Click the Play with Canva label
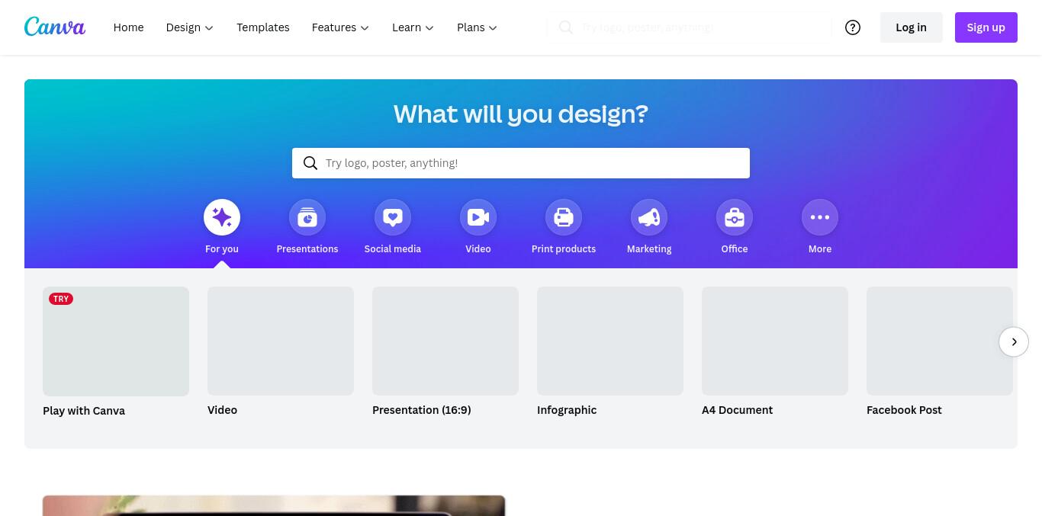 [84, 411]
